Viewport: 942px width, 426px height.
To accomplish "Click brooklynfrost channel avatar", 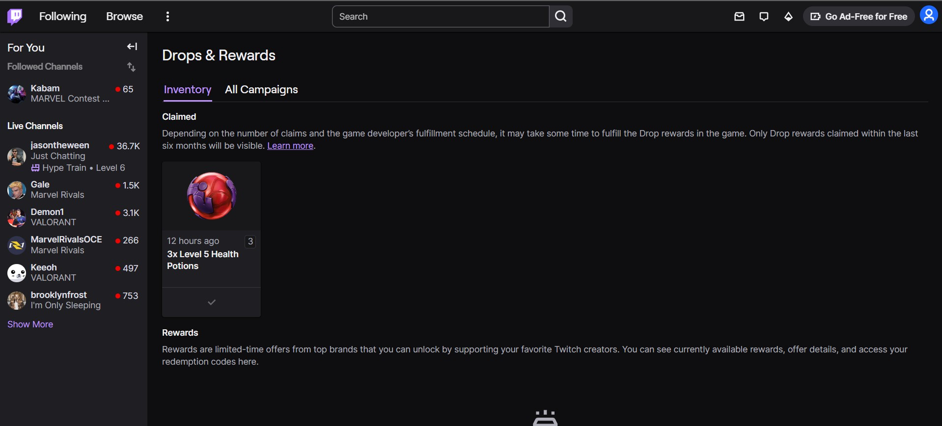I will (16, 300).
